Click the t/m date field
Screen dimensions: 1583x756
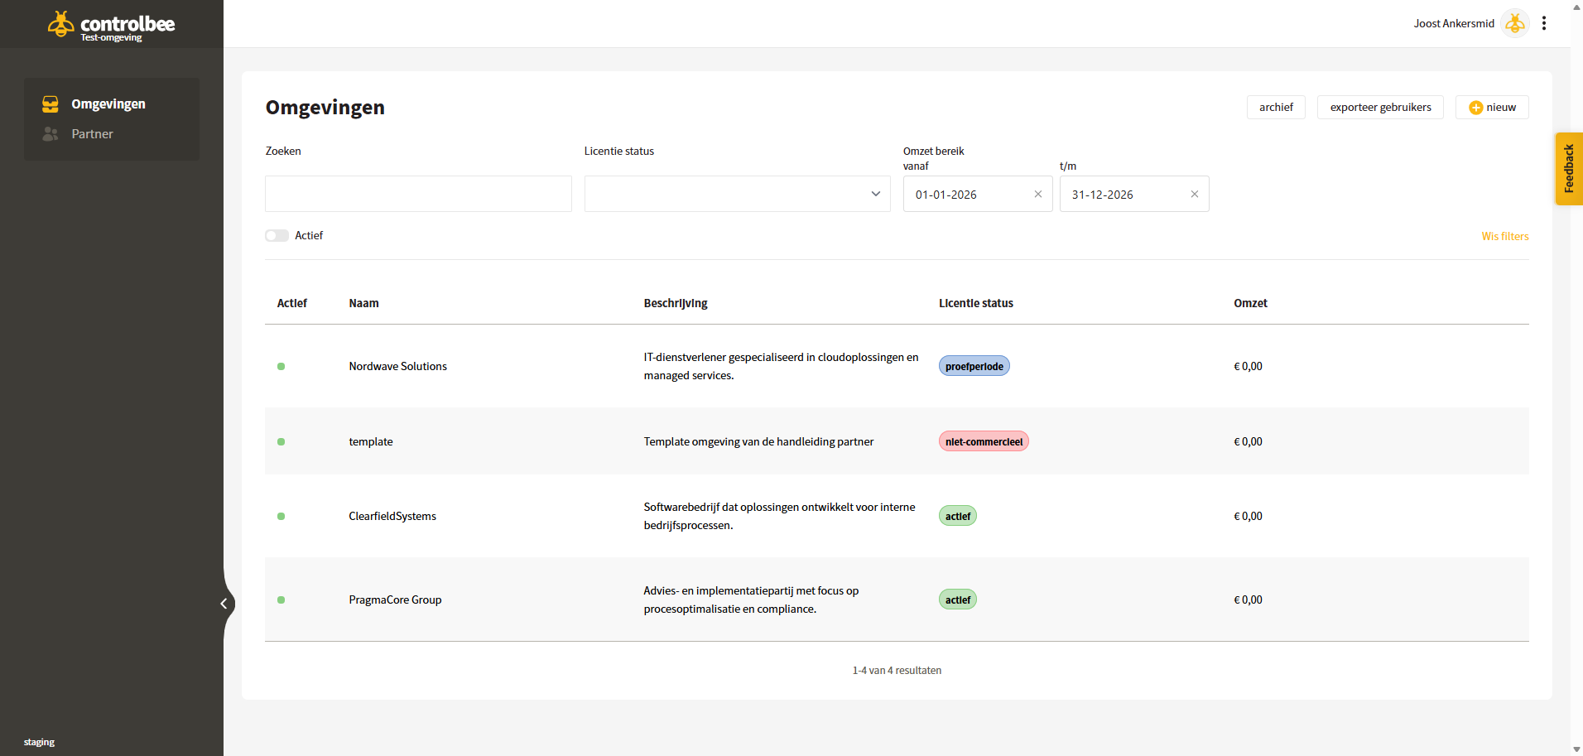tap(1134, 194)
